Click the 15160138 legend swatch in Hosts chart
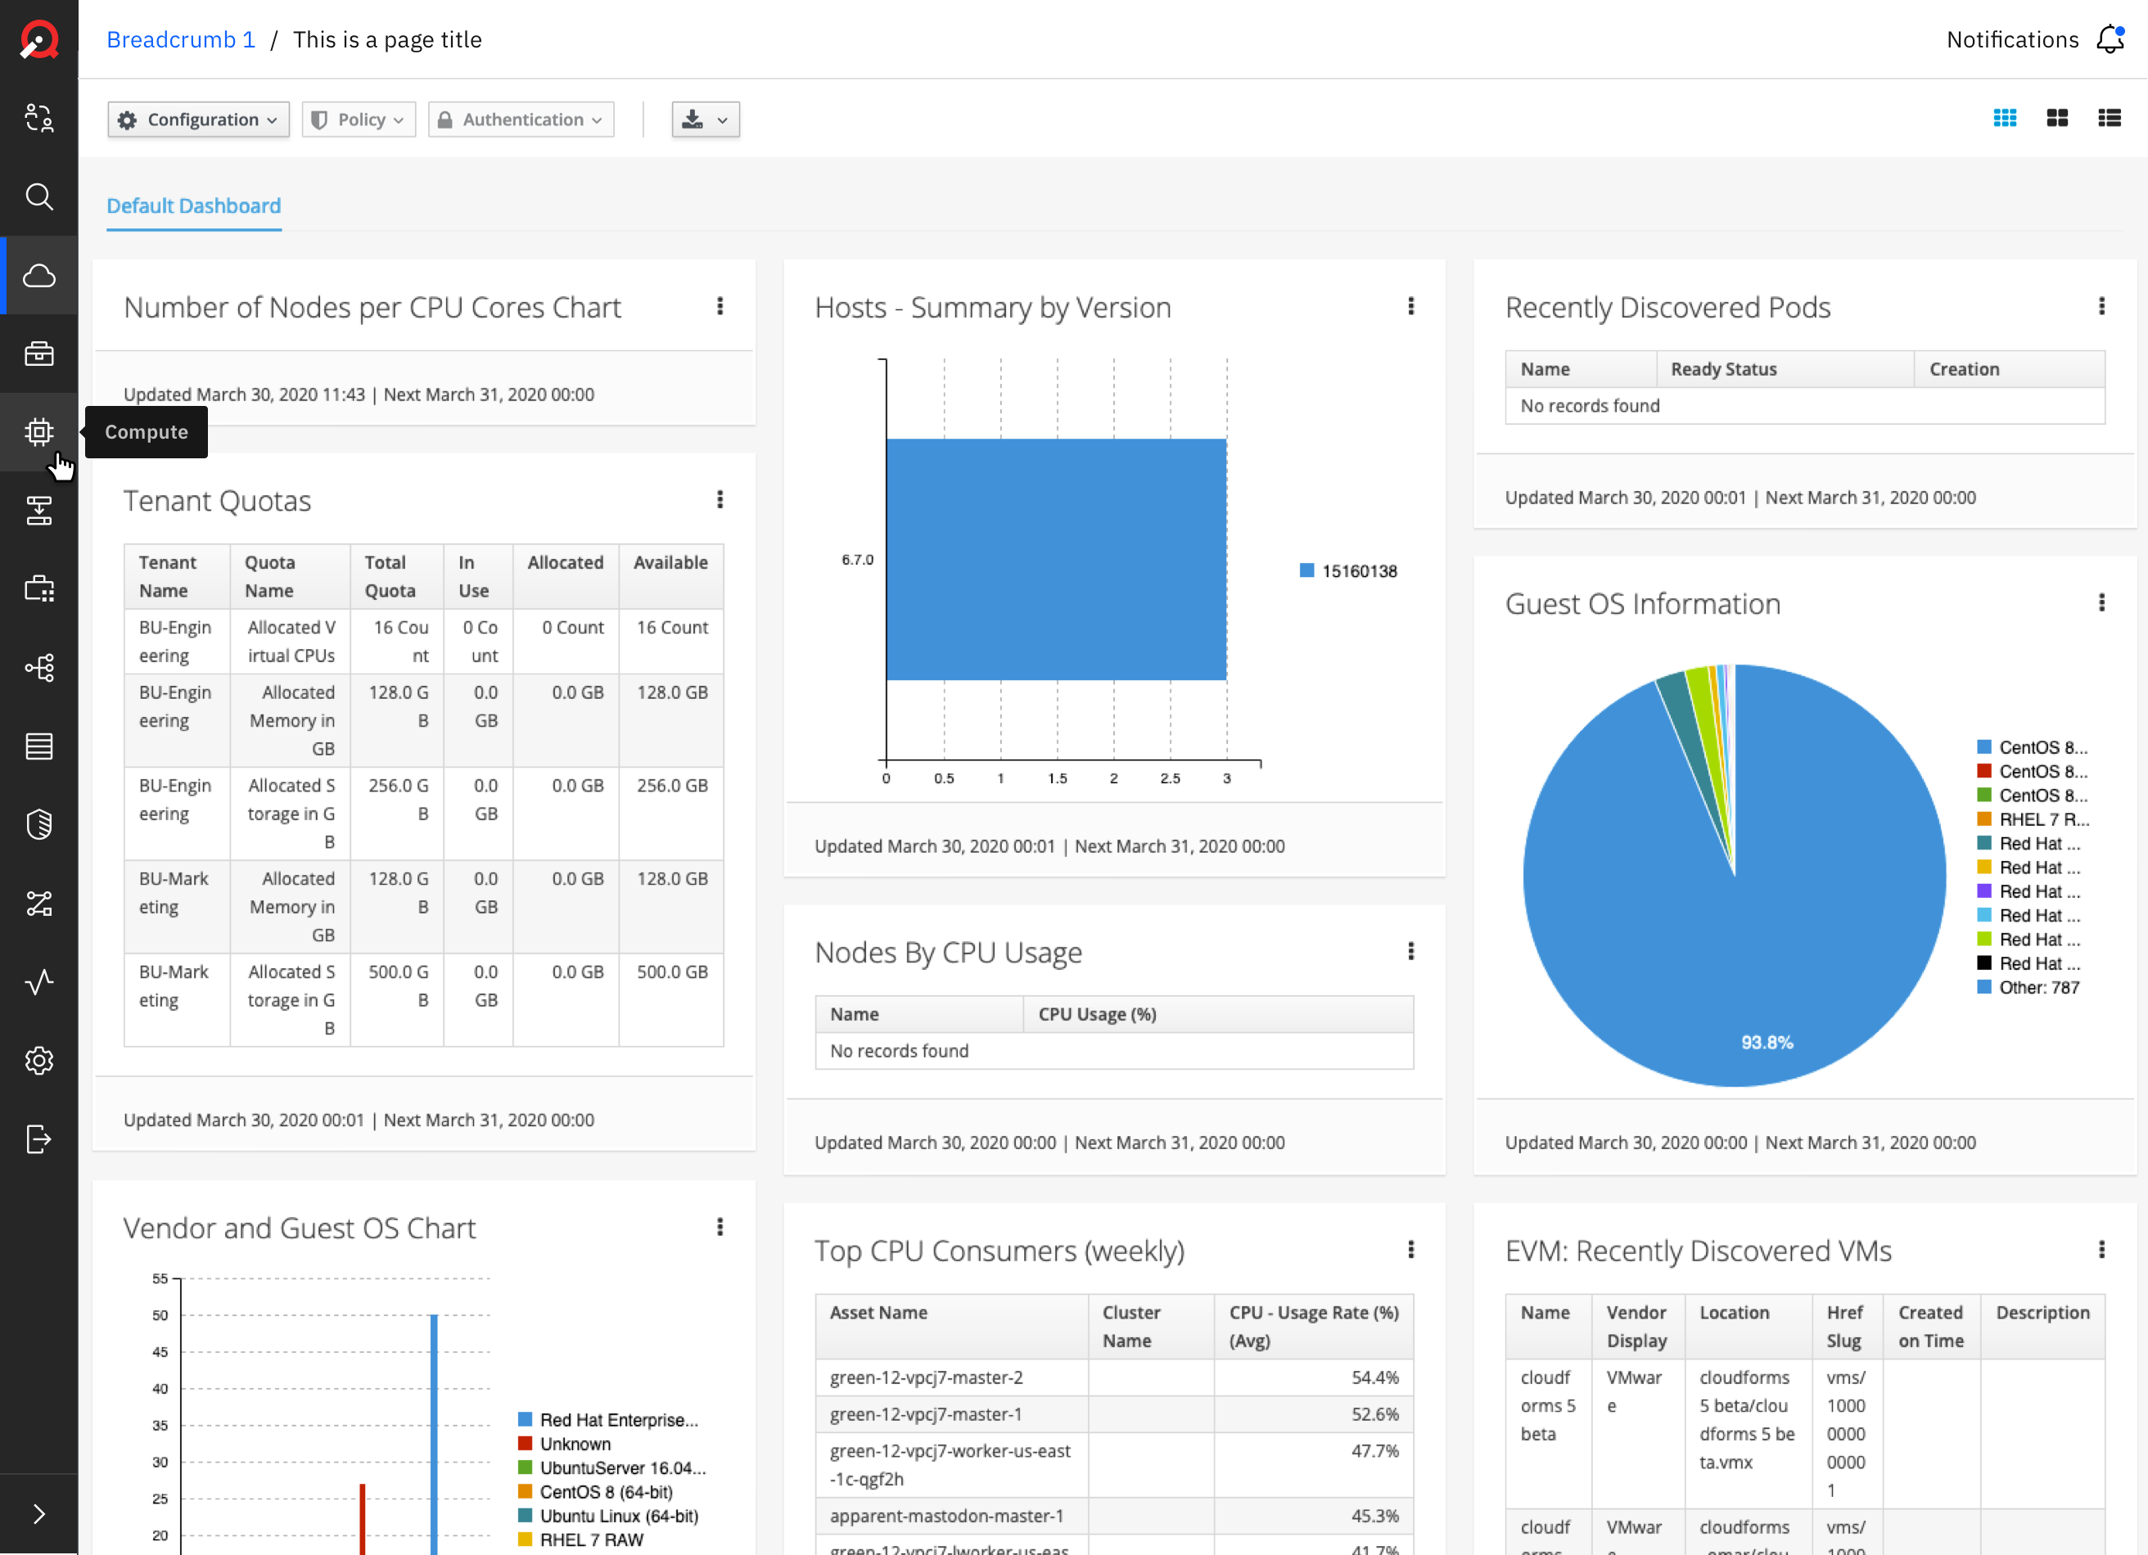 [1307, 570]
